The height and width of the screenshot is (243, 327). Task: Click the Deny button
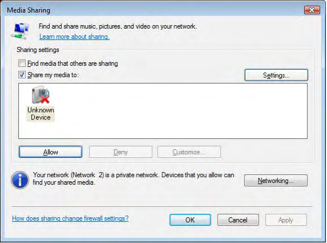(x=121, y=152)
